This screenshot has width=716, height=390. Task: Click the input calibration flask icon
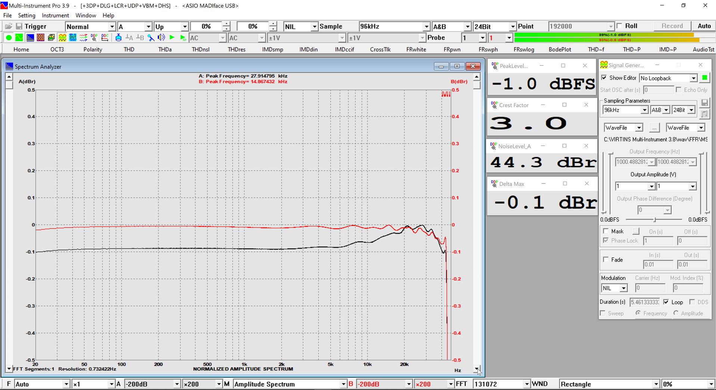pyautogui.click(x=118, y=38)
